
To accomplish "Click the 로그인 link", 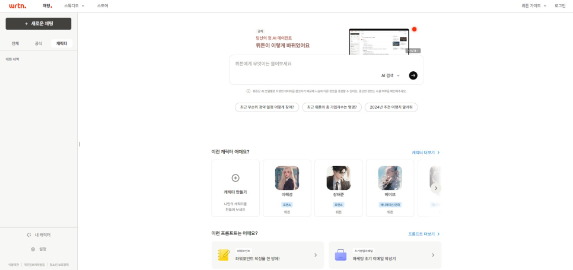I will (560, 6).
